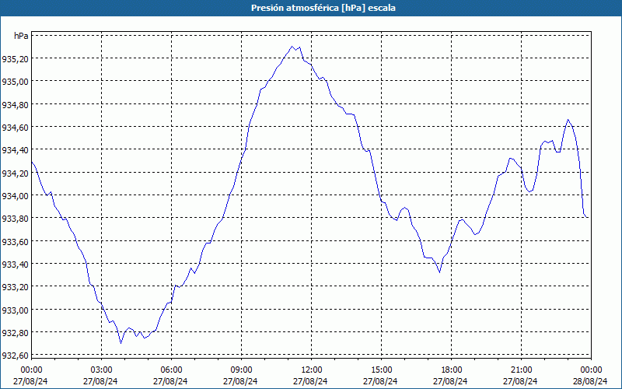The image size is (622, 389).
Task: Click the 934,80 axis value
Action: [16, 104]
